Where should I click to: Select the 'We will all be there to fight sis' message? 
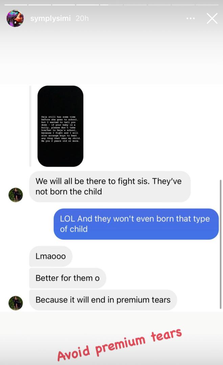point(110,187)
